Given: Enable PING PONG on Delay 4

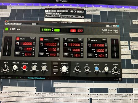Looking at the screenshot, I should click(x=90, y=55).
